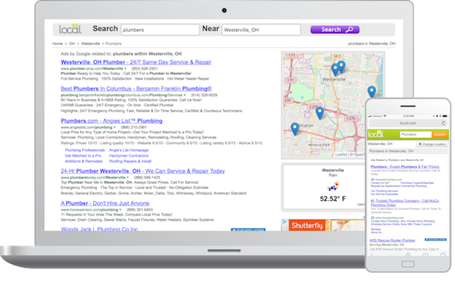Viewport: 455px width, 286px height.
Task: Click the Search field containing plumbers
Action: (x=160, y=30)
